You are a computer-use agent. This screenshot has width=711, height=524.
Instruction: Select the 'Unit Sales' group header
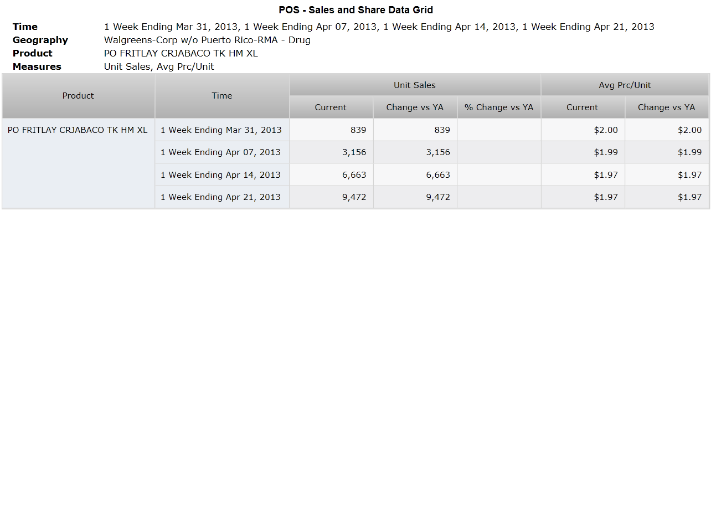click(x=415, y=85)
